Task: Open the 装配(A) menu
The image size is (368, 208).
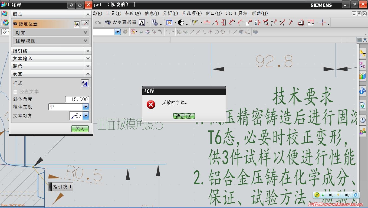Action: (133, 13)
